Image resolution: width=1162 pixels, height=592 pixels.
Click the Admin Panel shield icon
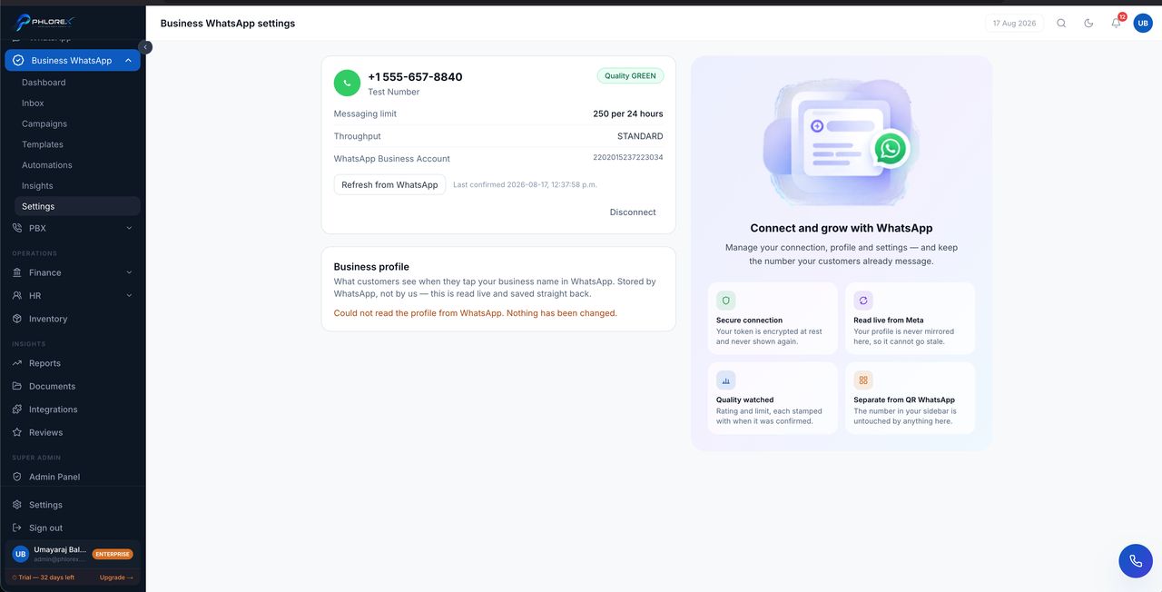pos(17,477)
